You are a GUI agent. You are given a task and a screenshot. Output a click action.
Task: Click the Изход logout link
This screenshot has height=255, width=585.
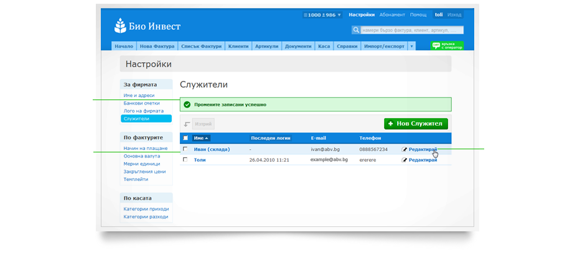(454, 15)
